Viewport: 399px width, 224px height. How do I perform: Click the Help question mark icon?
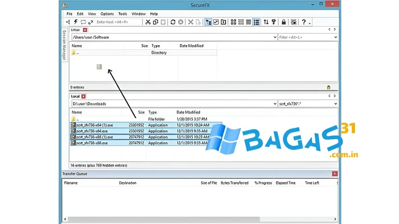pyautogui.click(x=304, y=22)
